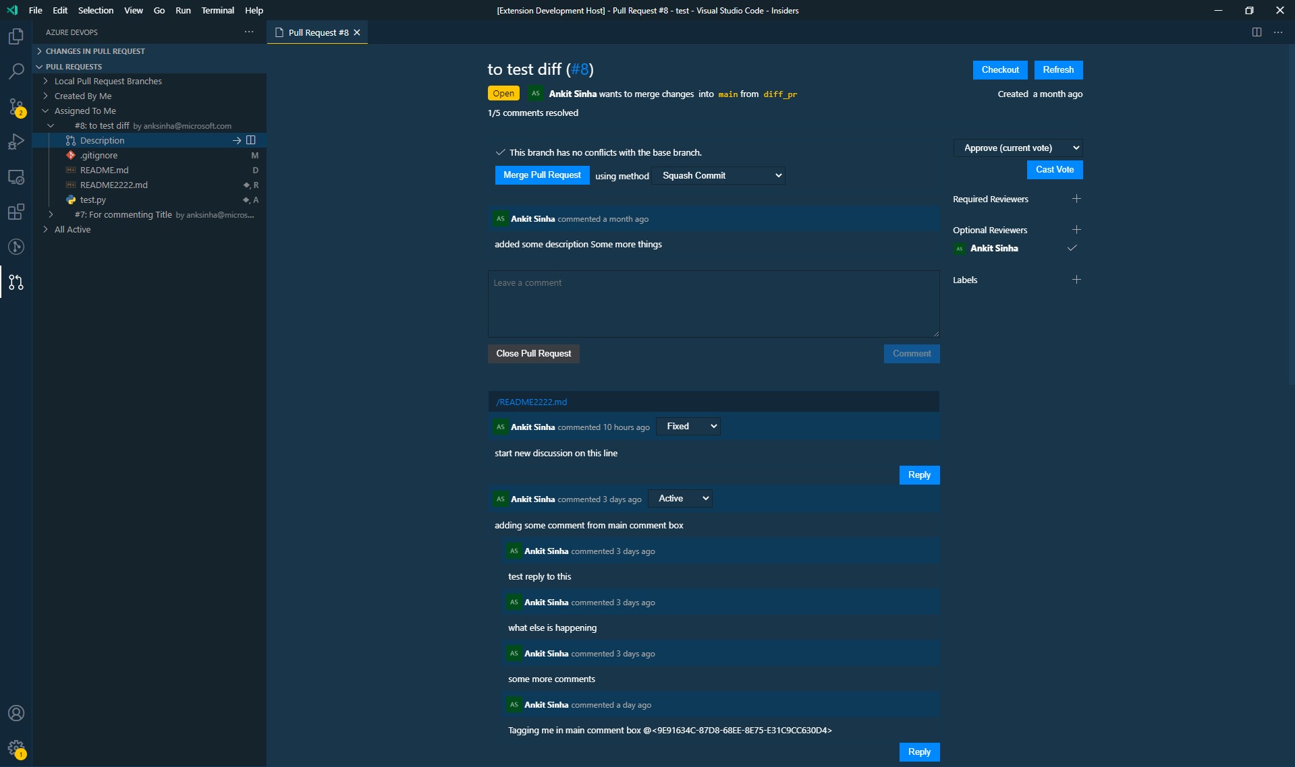Image resolution: width=1295 pixels, height=767 pixels.
Task: Click the open-to-side icon on Description row
Action: [x=251, y=140]
